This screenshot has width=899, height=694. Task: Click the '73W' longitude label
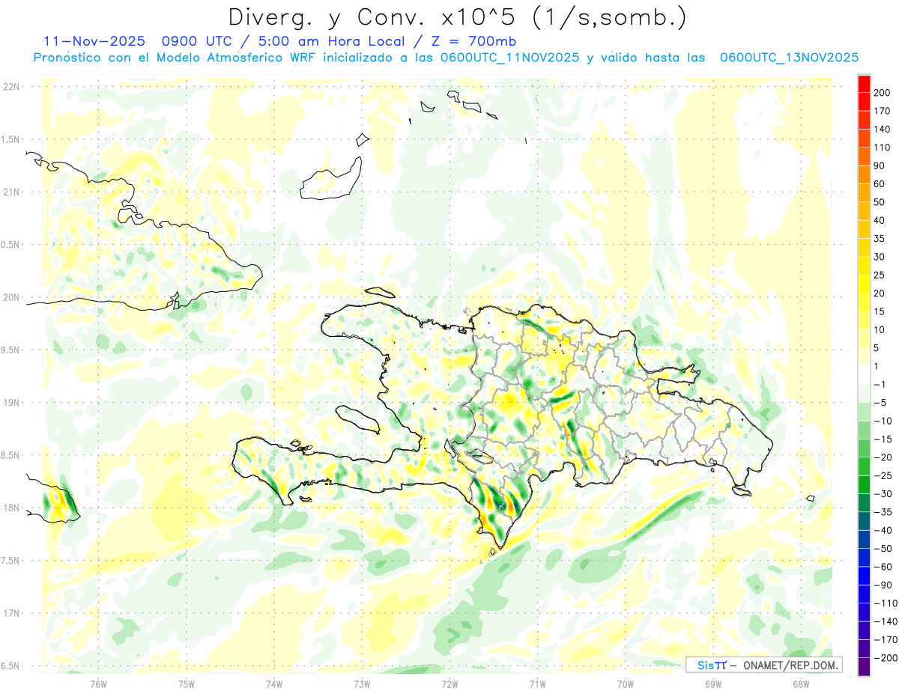click(362, 684)
